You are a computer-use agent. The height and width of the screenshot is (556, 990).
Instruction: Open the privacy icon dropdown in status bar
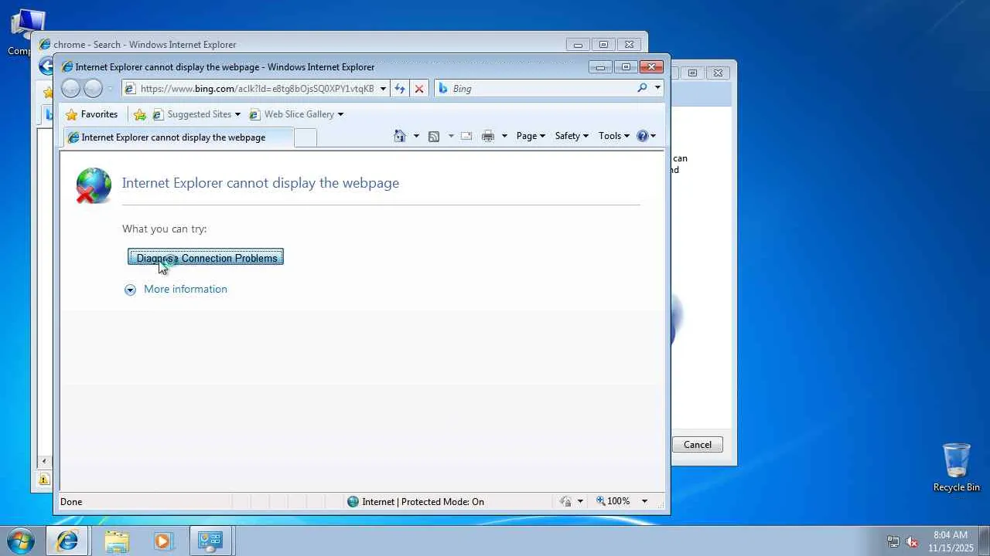(x=580, y=501)
